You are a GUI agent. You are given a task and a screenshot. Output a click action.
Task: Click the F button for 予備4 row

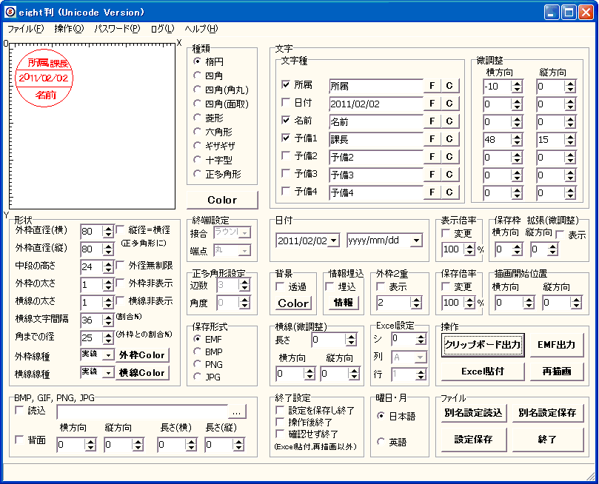pyautogui.click(x=432, y=192)
